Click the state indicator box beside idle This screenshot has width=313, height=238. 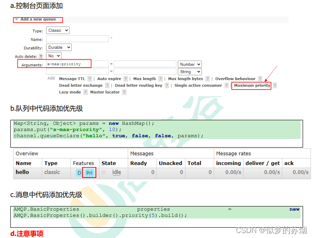click(x=104, y=172)
